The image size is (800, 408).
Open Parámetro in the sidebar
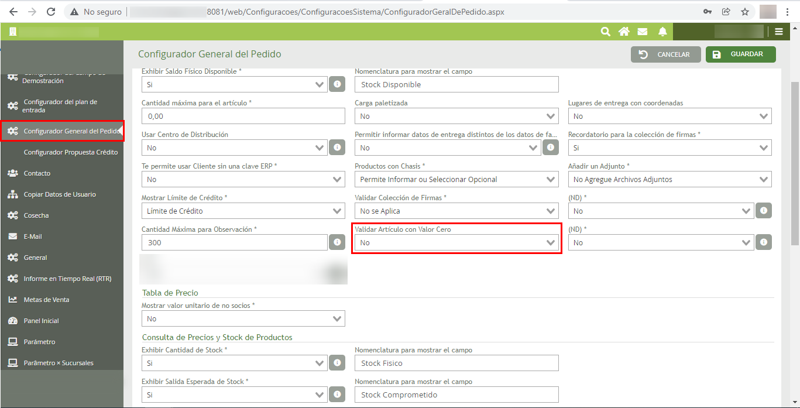tap(61, 342)
